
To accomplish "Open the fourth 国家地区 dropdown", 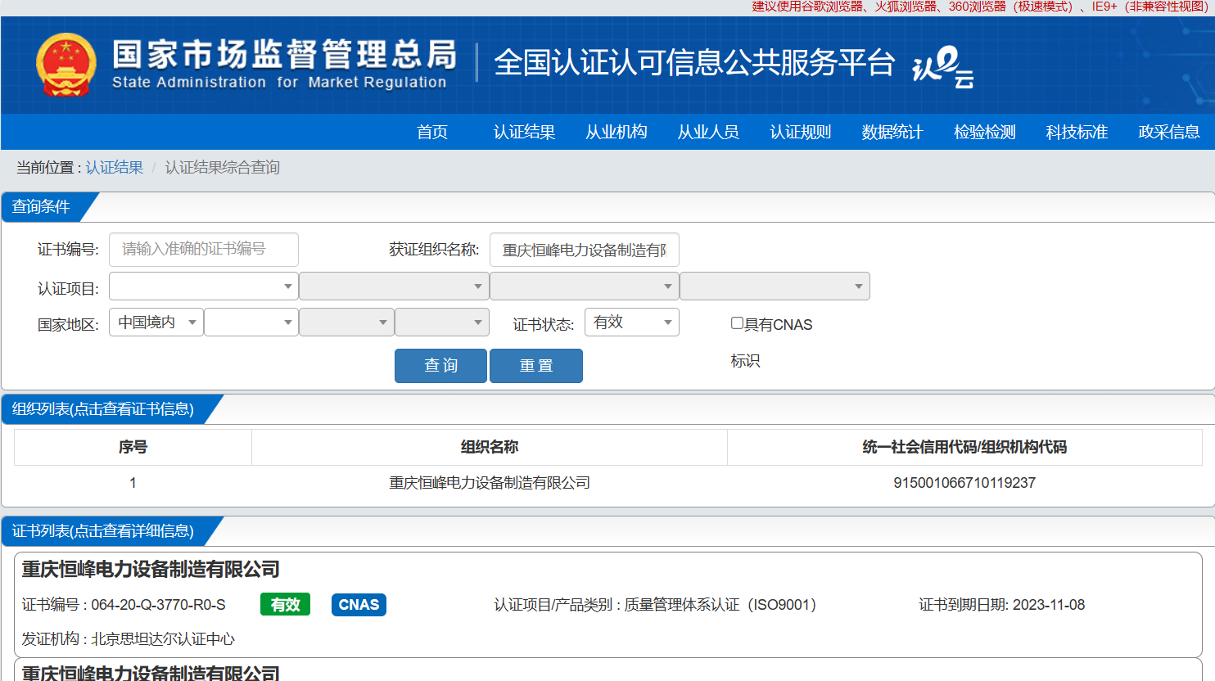I will coord(442,322).
